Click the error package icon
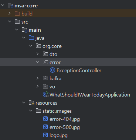 pyautogui.click(x=45, y=62)
